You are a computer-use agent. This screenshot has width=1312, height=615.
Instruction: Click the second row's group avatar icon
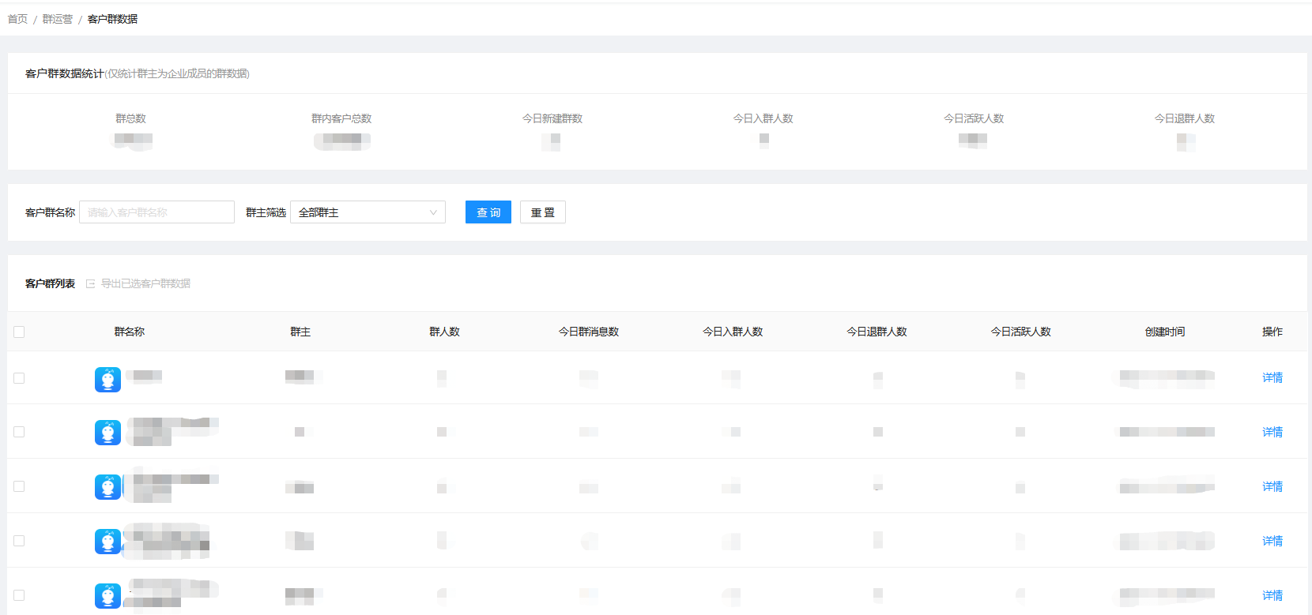pyautogui.click(x=108, y=433)
